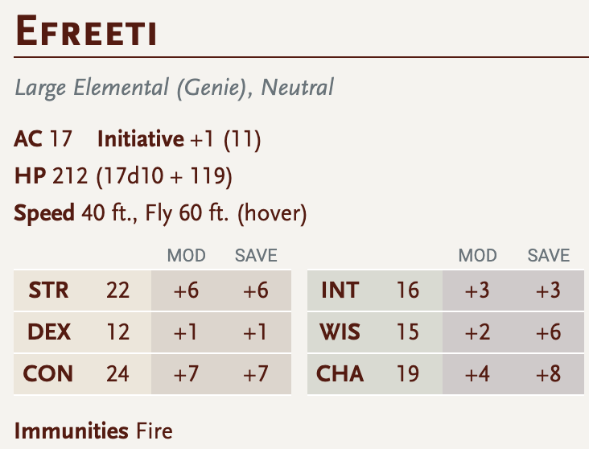Image resolution: width=589 pixels, height=449 pixels.
Task: Click the Efreeti monster title
Action: [x=85, y=31]
